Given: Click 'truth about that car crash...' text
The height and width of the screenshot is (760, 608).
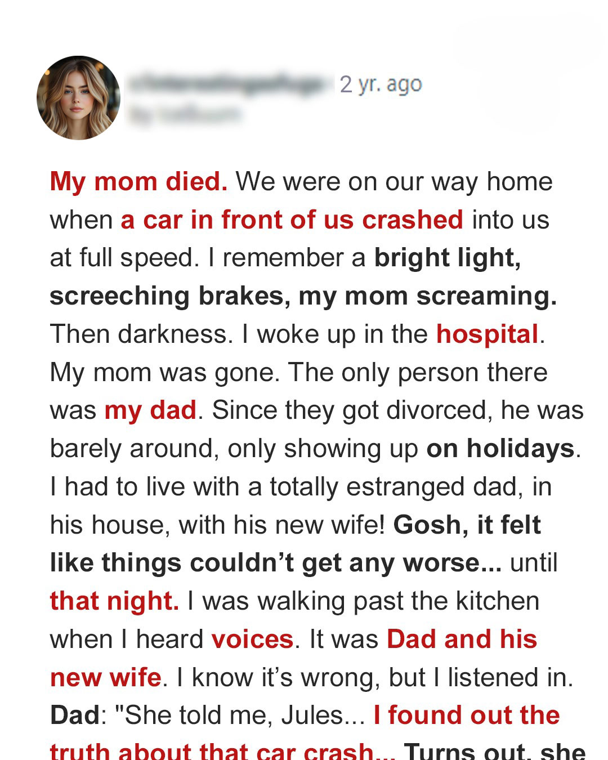Looking at the screenshot, I should [x=222, y=751].
